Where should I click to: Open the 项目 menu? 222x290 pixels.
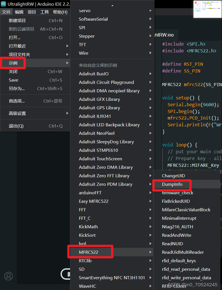pyautogui.click(x=32, y=12)
